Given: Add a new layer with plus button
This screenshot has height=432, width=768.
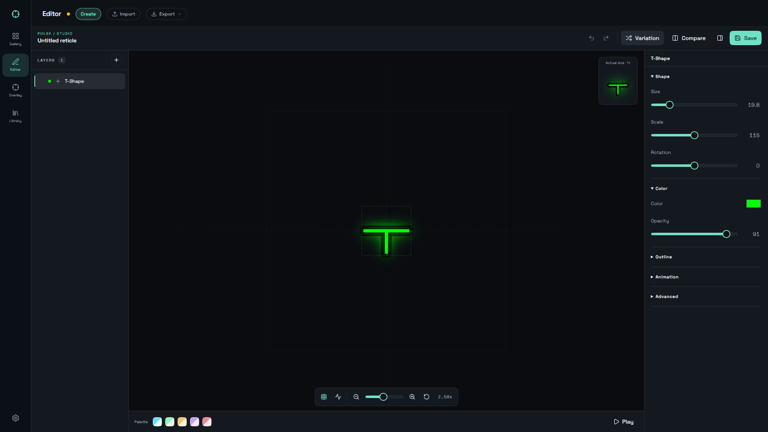Looking at the screenshot, I should 116,60.
